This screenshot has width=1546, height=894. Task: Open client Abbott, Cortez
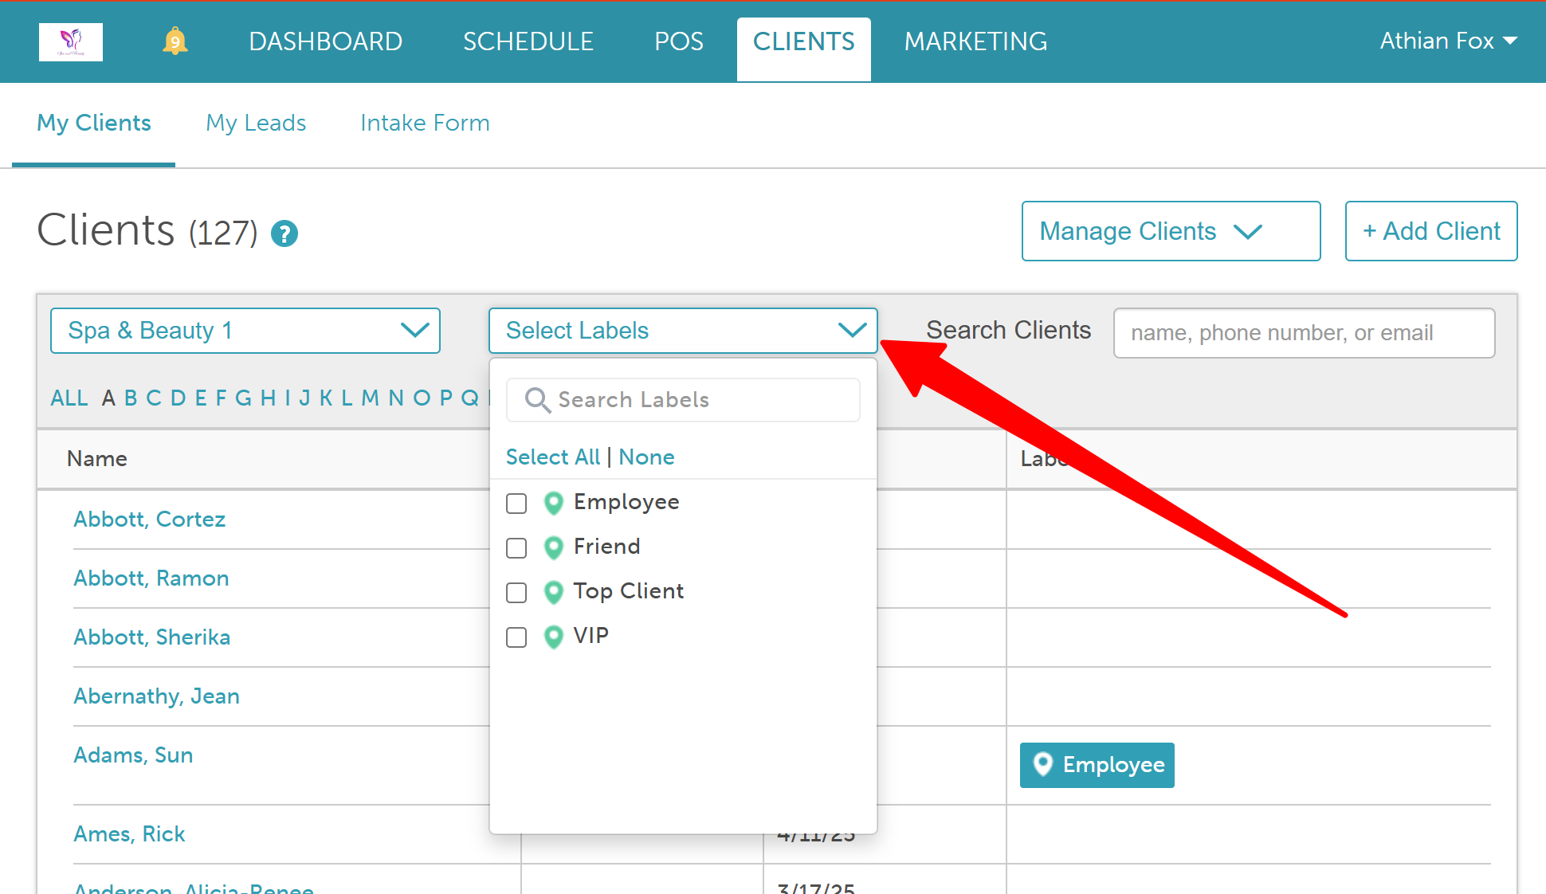(150, 519)
